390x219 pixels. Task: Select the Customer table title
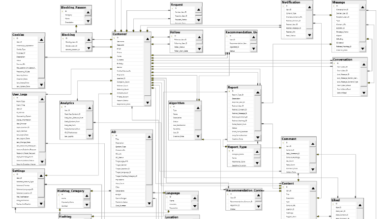[120, 34]
